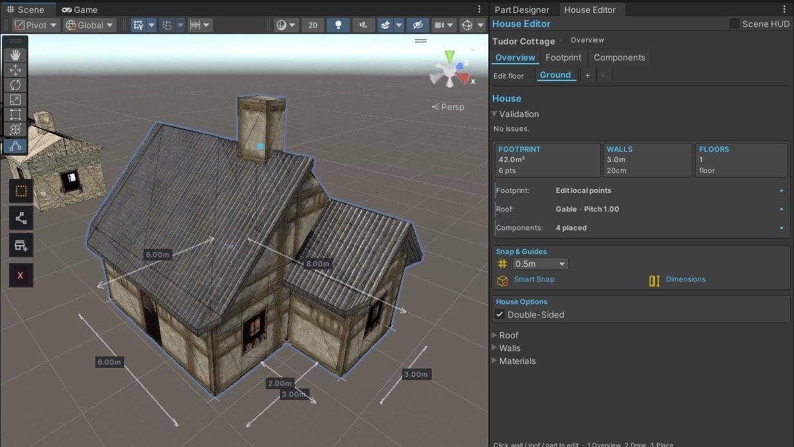Screen dimensions: 794x447
Task: Click the node connection overlay icon
Action: point(21,219)
